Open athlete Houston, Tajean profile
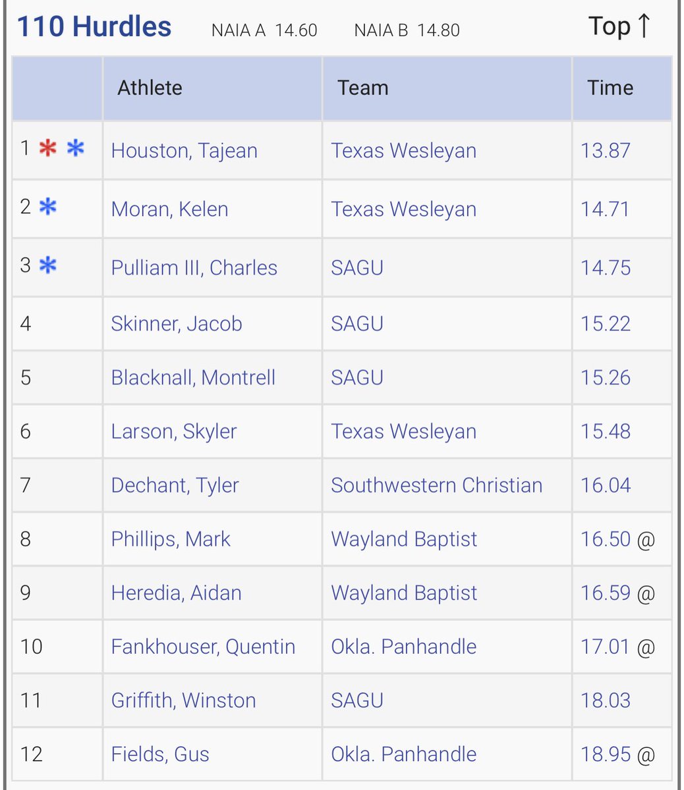This screenshot has width=684, height=790. [184, 151]
